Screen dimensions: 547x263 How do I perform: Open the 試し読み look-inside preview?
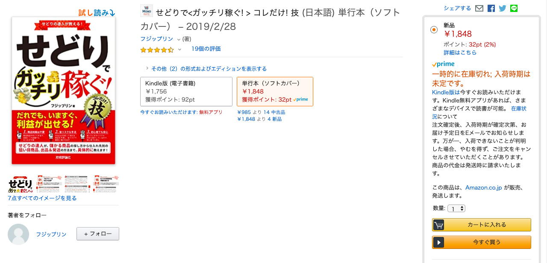point(97,13)
